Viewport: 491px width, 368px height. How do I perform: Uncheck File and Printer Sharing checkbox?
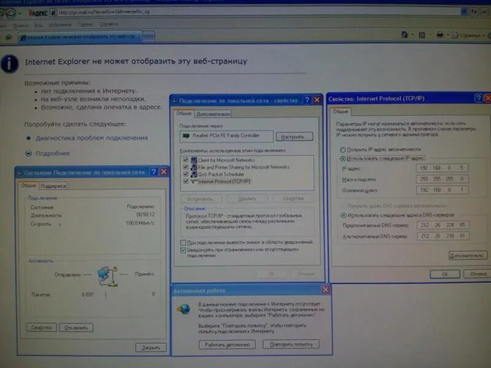coord(186,167)
